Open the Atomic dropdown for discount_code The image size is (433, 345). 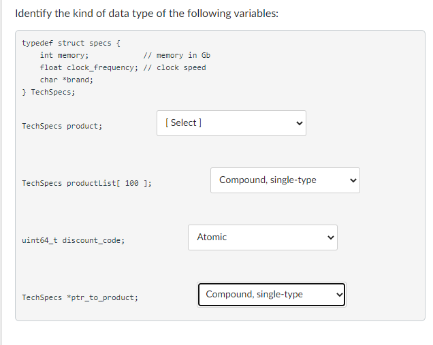pyautogui.click(x=263, y=237)
